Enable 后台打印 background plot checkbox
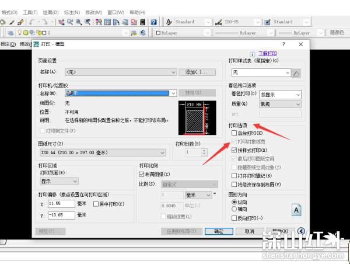 tap(234, 133)
